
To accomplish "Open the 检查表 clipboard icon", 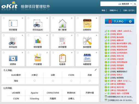I will [63, 58].
